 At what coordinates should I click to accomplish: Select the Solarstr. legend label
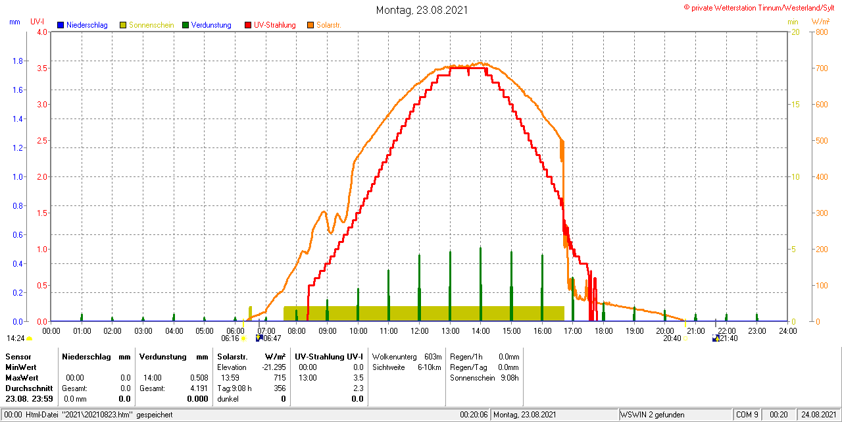(x=329, y=25)
